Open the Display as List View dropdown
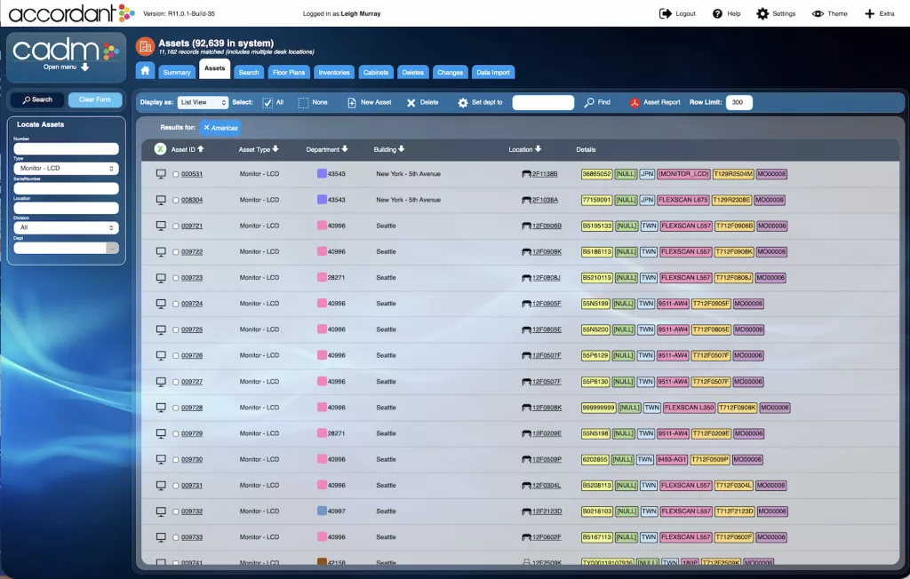Screen dimensions: 910x579 click(x=203, y=102)
